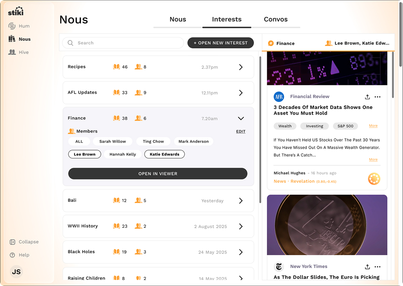Toggle Lee Brown member chip
The height and width of the screenshot is (286, 403).
click(85, 154)
